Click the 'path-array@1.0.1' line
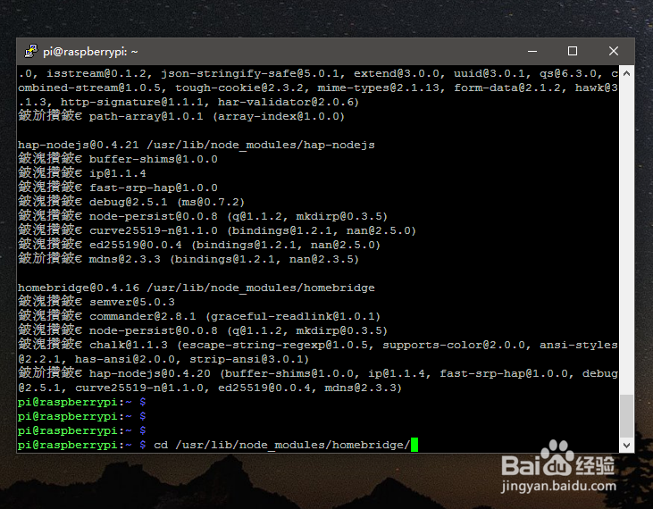The height and width of the screenshot is (509, 653). pos(216,116)
